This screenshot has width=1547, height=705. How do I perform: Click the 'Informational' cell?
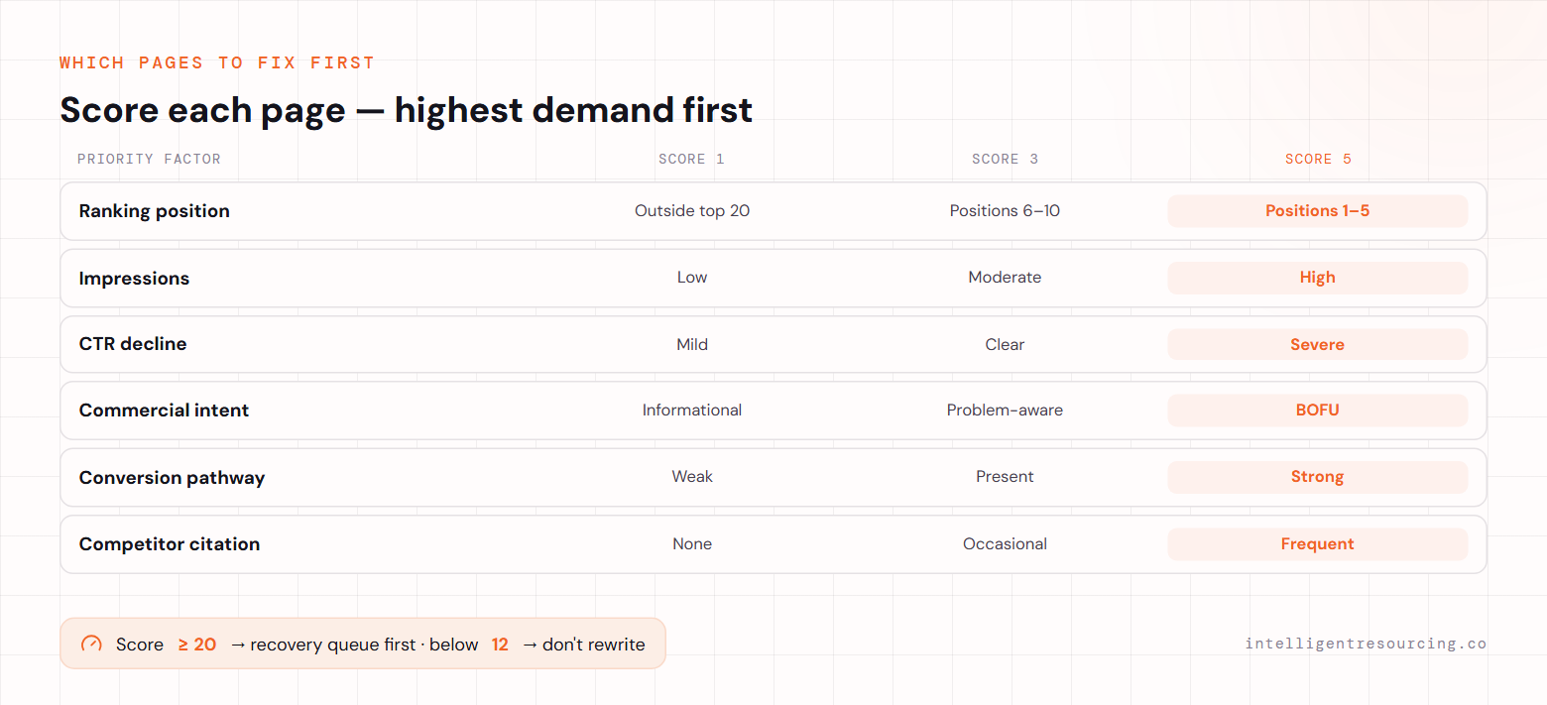(692, 411)
